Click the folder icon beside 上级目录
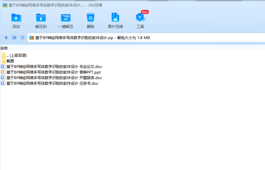 pos(3,56)
